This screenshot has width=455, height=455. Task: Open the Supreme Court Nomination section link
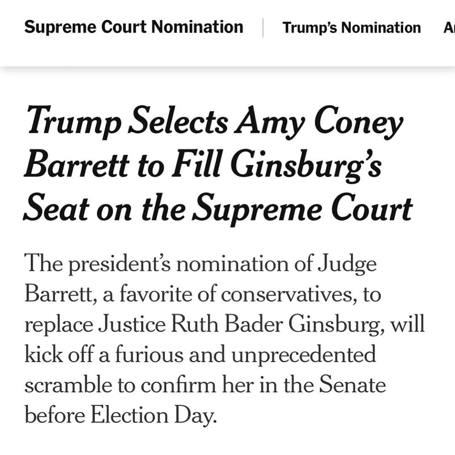point(134,27)
